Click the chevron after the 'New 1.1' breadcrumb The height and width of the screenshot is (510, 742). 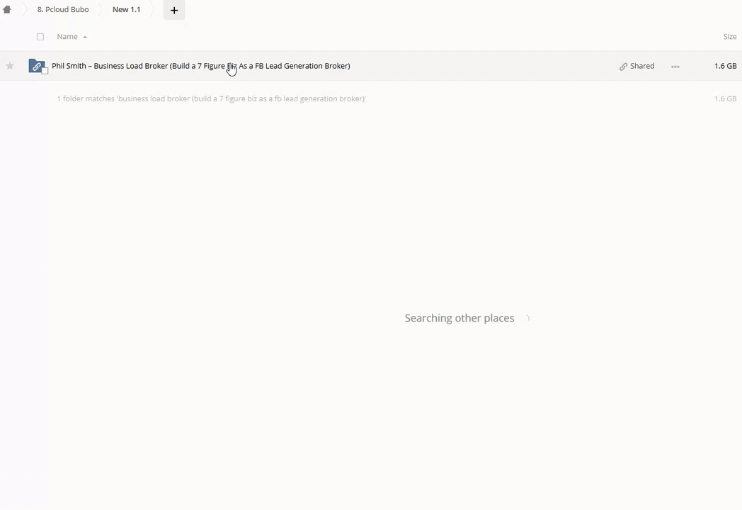click(152, 10)
